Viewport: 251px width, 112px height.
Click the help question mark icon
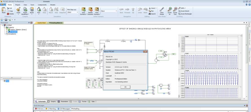249,4
